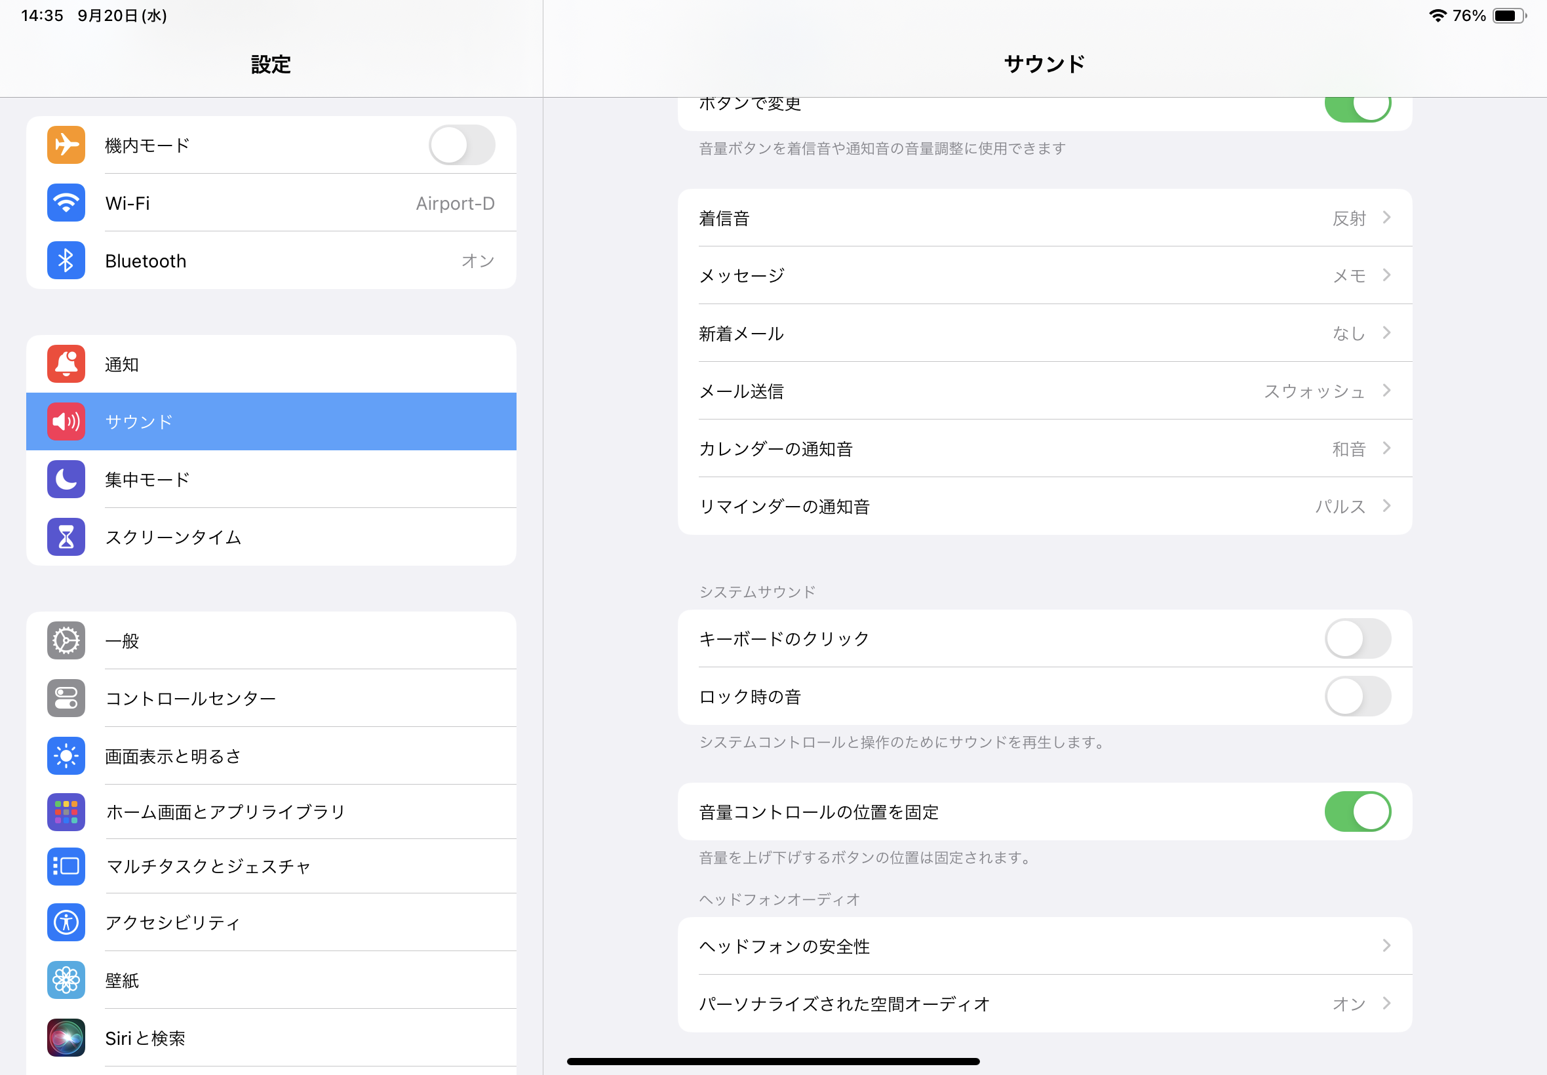Enable the キーボードのクリック switch

[1357, 638]
